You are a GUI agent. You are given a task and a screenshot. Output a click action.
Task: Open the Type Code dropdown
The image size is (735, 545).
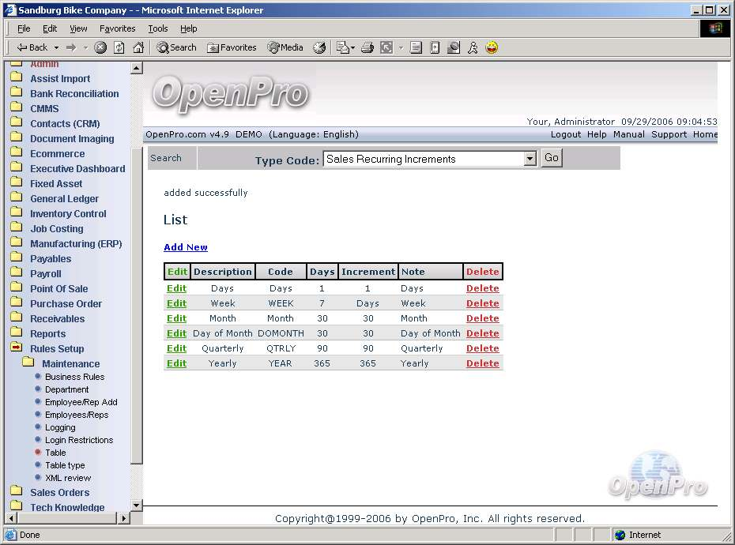pos(530,159)
